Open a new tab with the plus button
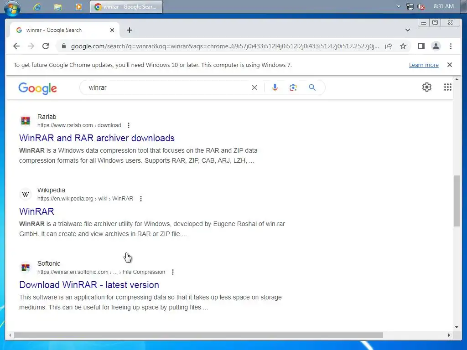467x350 pixels. (x=130, y=30)
